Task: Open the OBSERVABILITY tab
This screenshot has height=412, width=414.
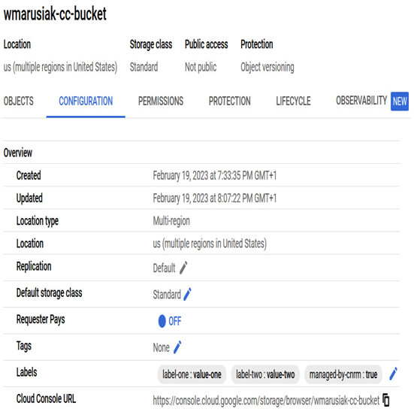Action: [x=361, y=101]
